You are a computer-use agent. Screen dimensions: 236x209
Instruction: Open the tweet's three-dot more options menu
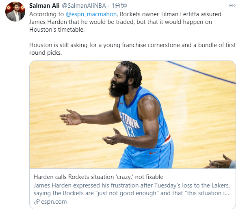click(232, 6)
